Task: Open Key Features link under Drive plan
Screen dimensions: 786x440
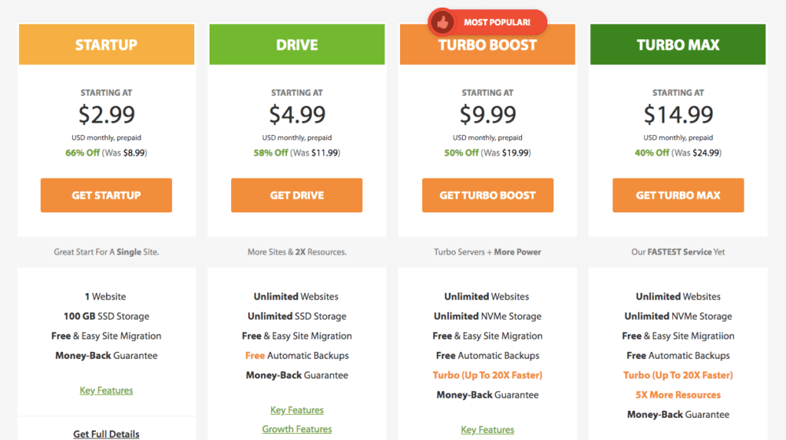Action: [x=297, y=410]
